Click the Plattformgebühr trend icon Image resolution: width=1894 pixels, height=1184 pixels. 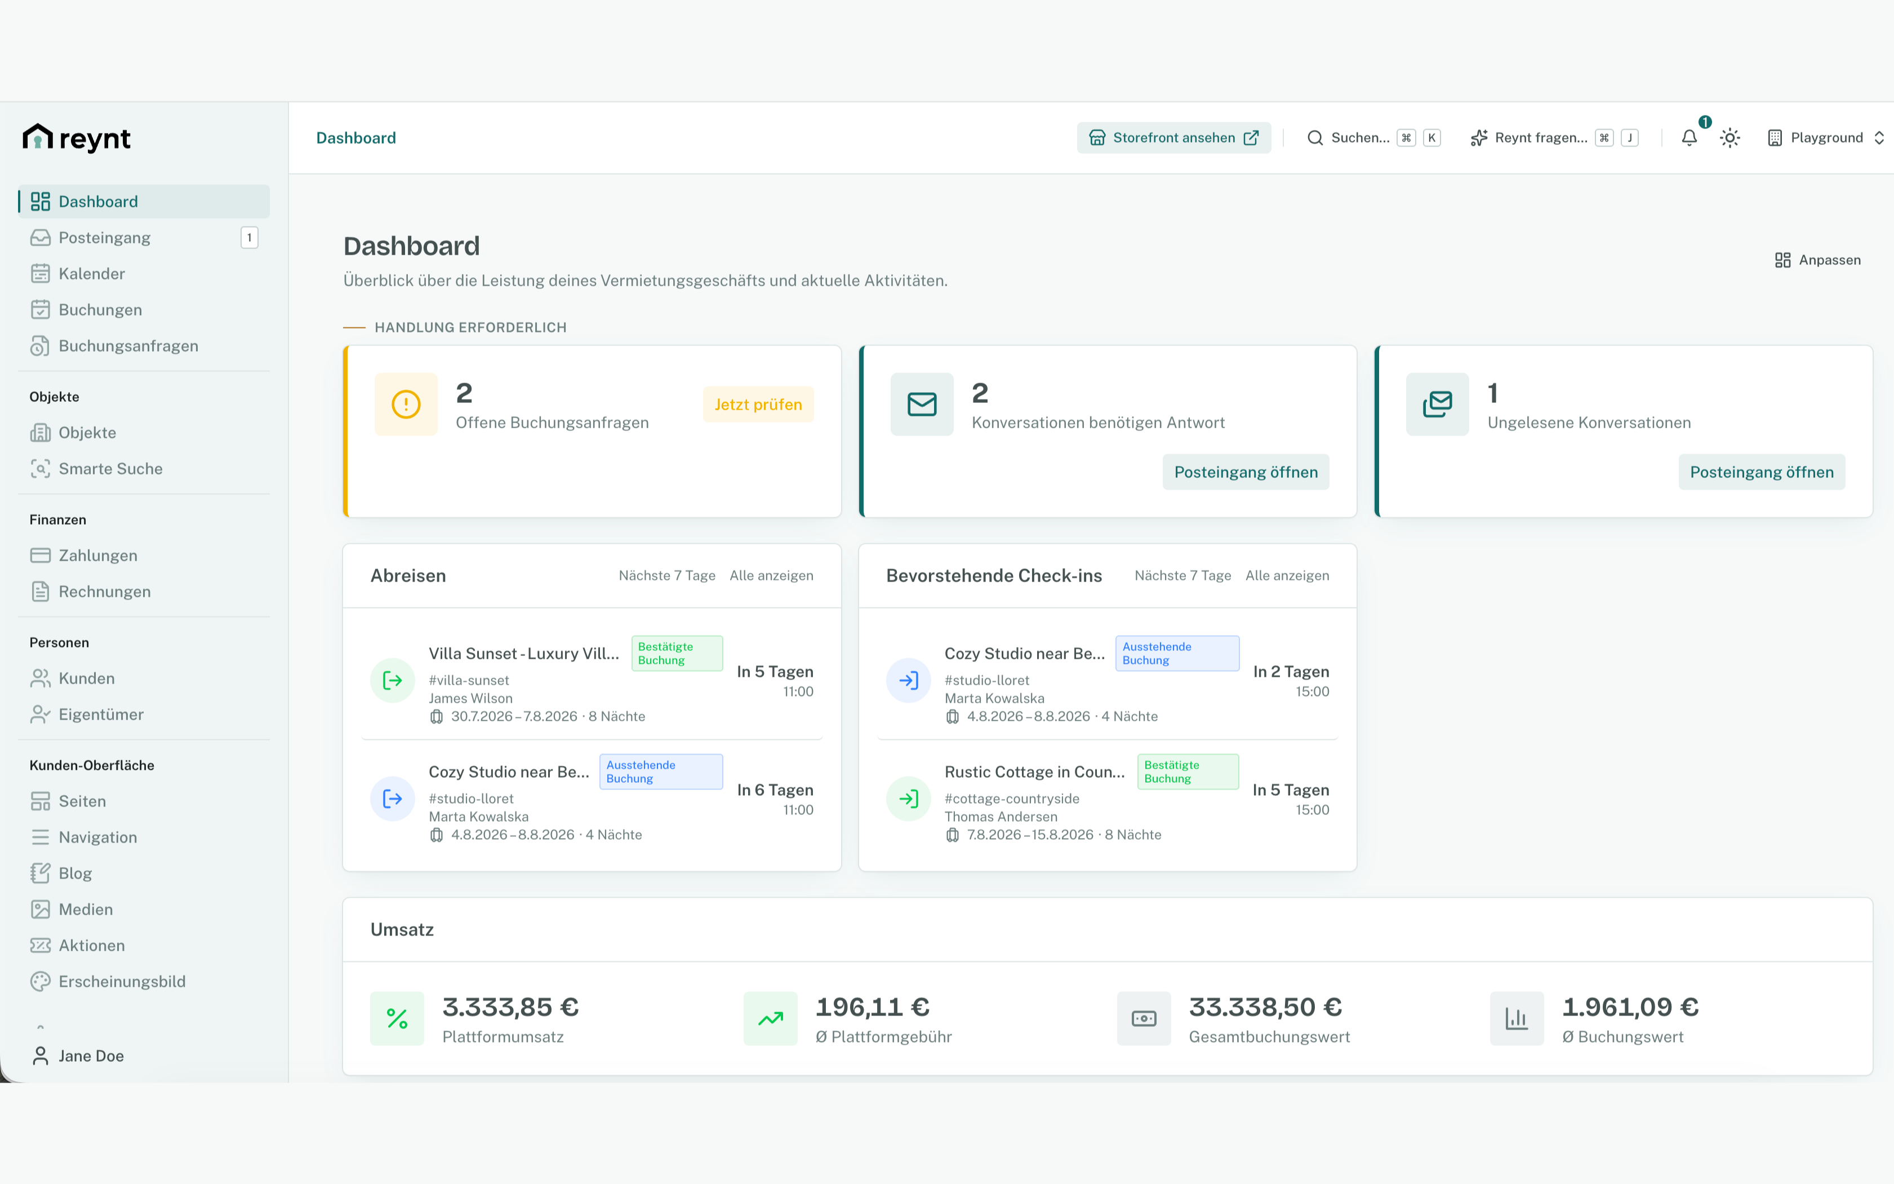point(770,1019)
